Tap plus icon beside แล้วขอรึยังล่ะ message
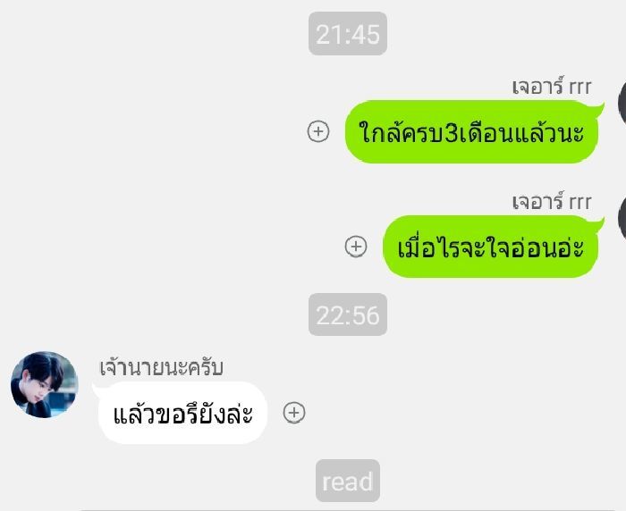Viewport: 626px width, 511px height. [x=294, y=413]
